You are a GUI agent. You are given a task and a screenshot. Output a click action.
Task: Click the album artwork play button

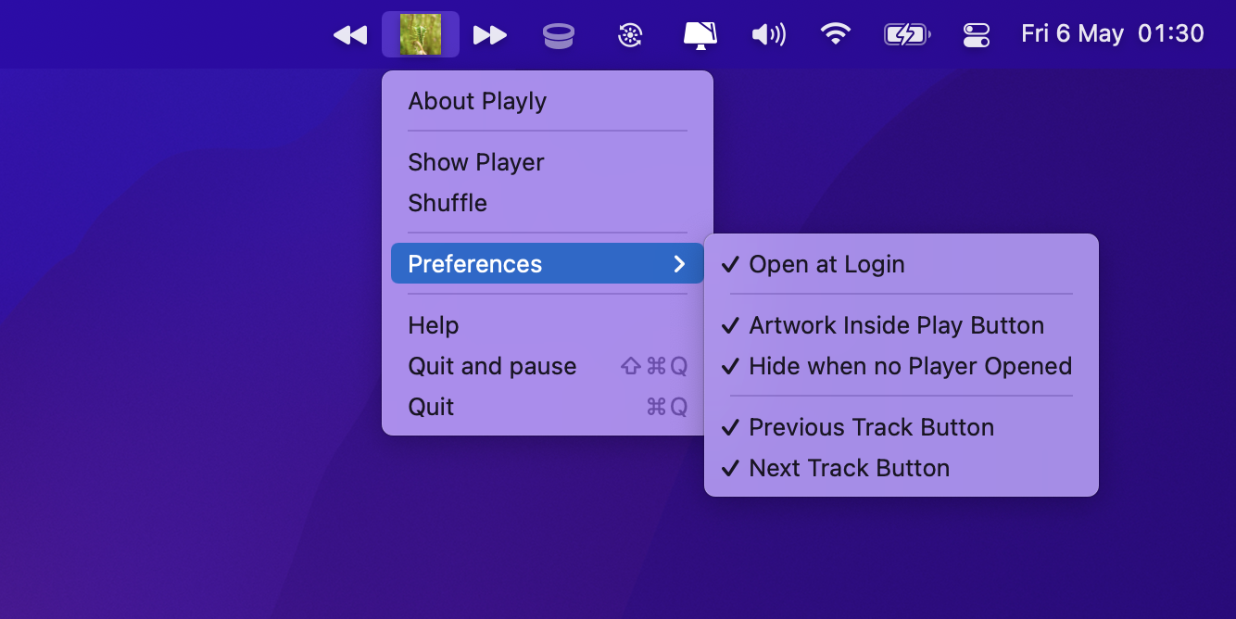[421, 34]
